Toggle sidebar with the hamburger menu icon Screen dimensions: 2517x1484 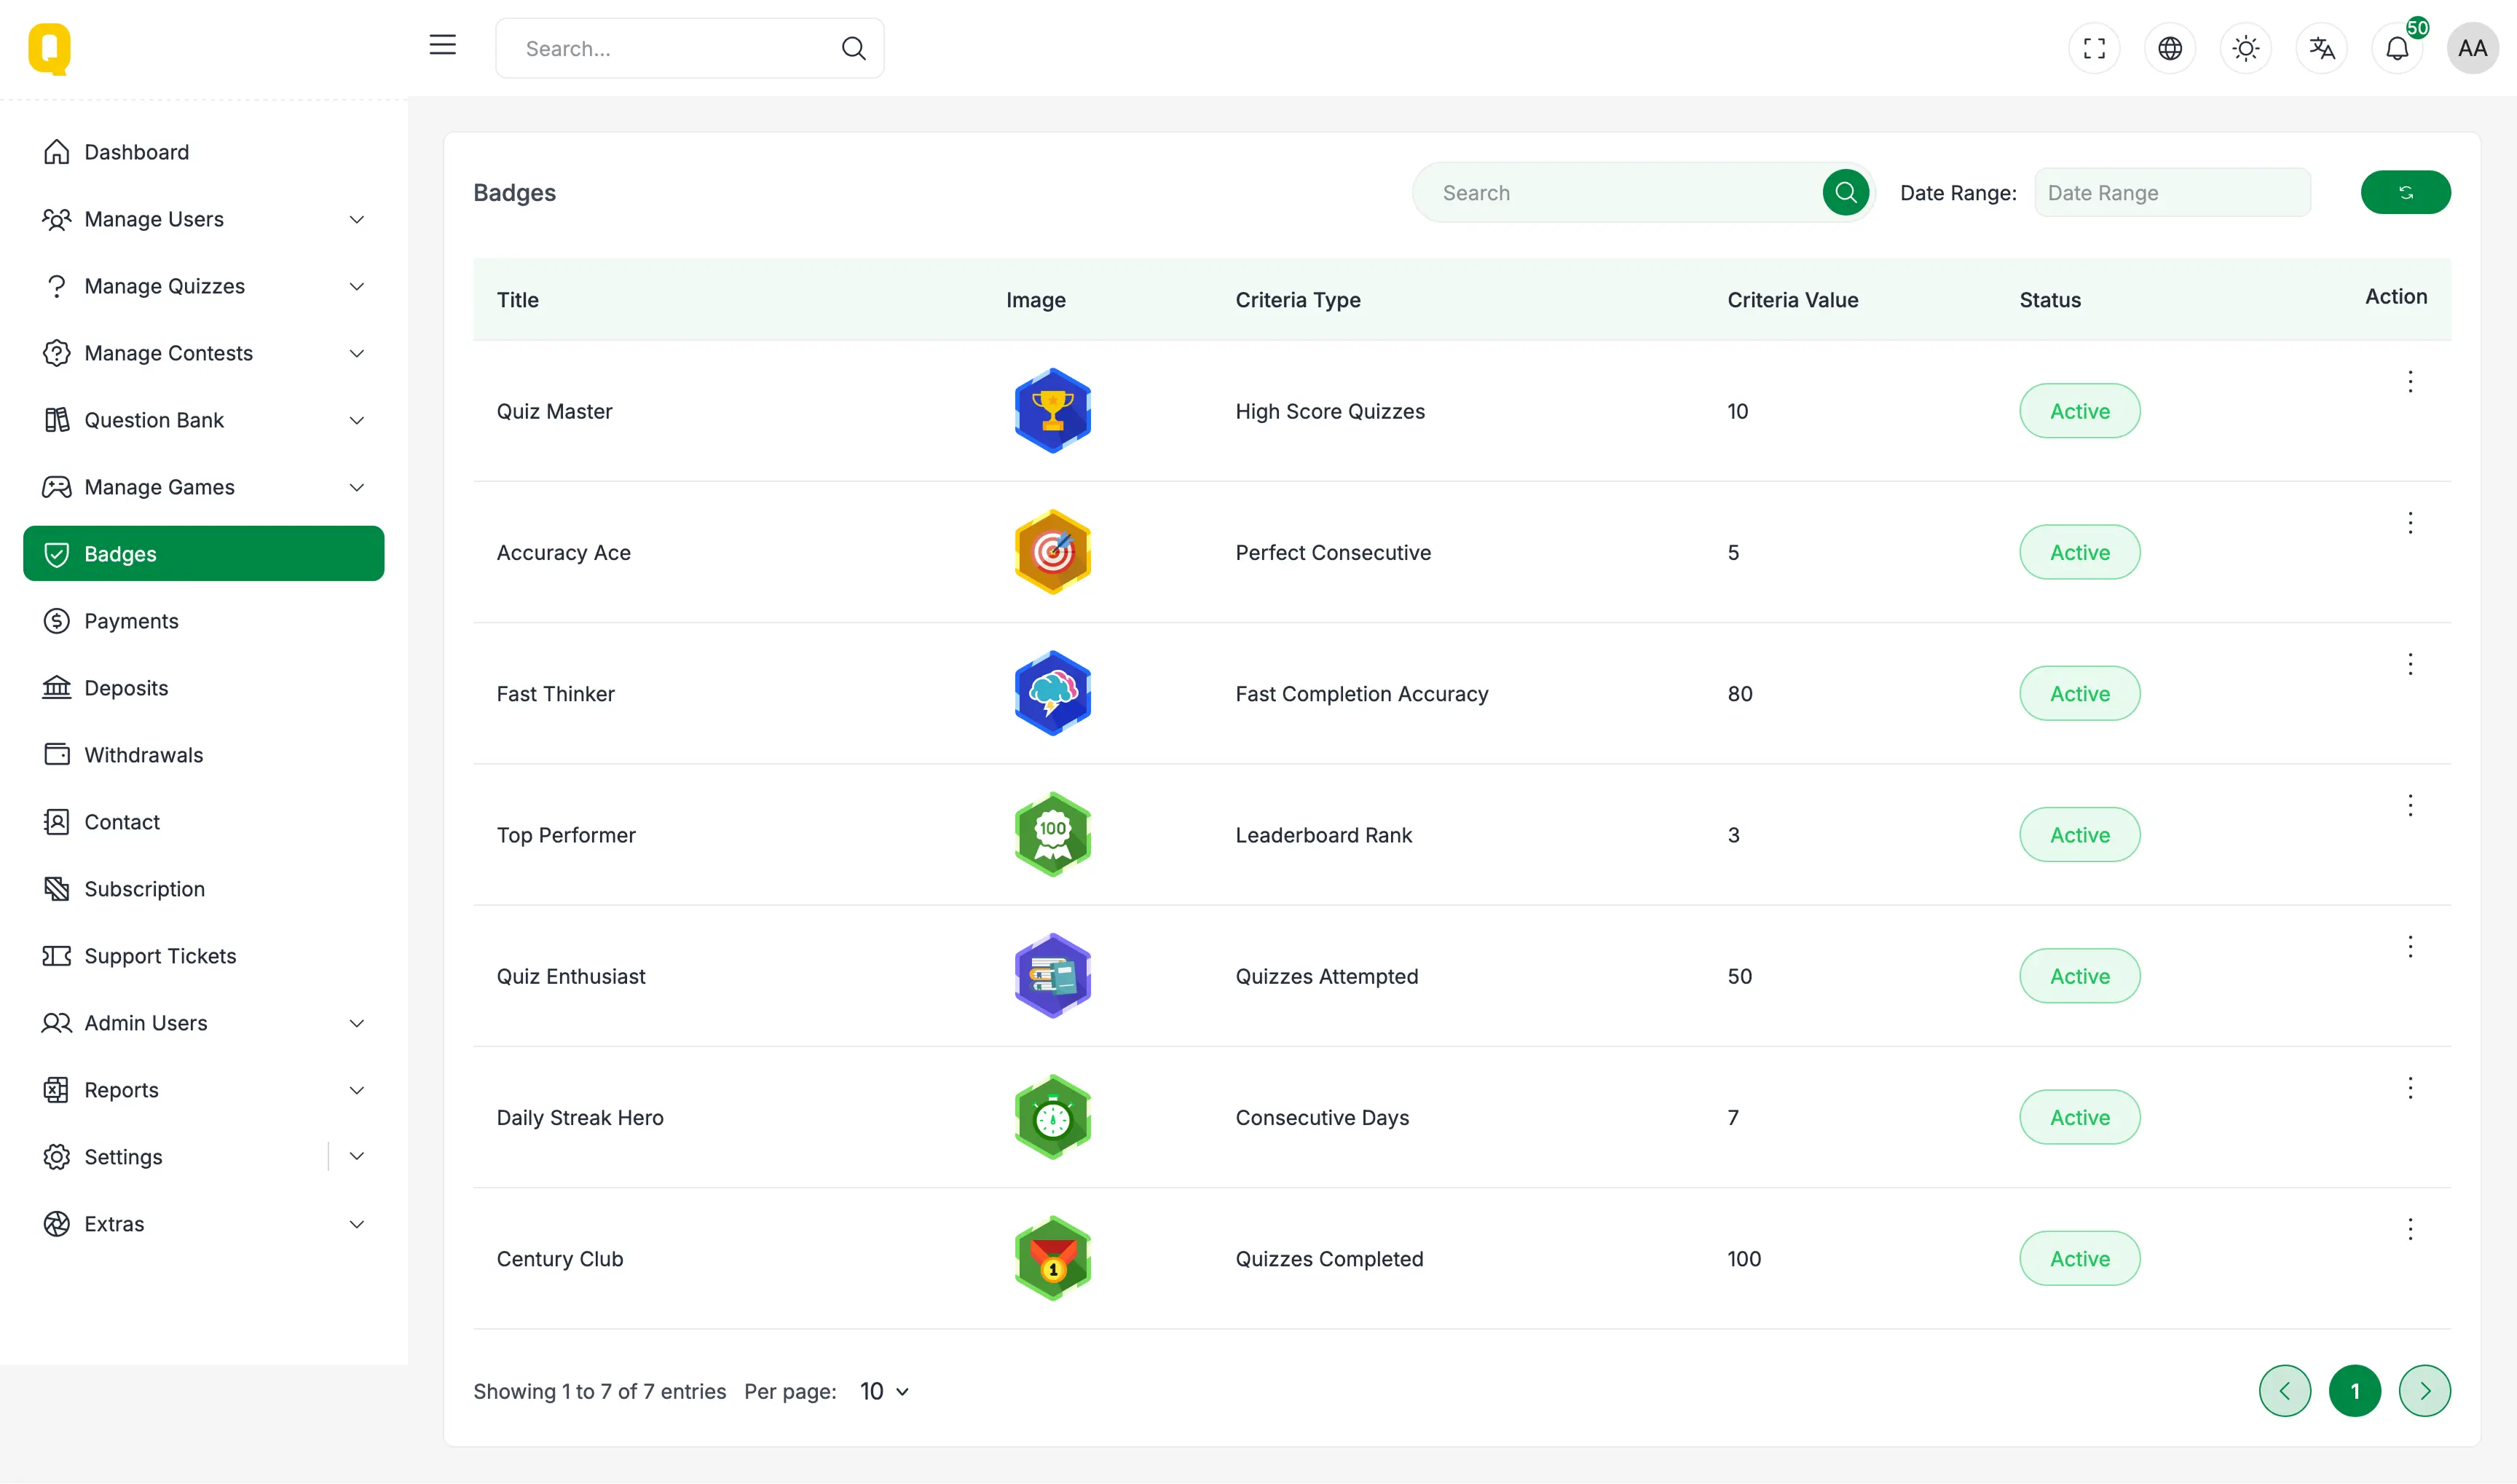[x=442, y=45]
